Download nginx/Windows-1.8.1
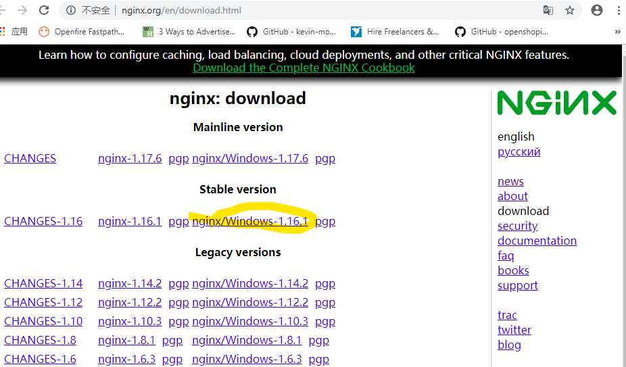The image size is (626, 367). [x=247, y=340]
